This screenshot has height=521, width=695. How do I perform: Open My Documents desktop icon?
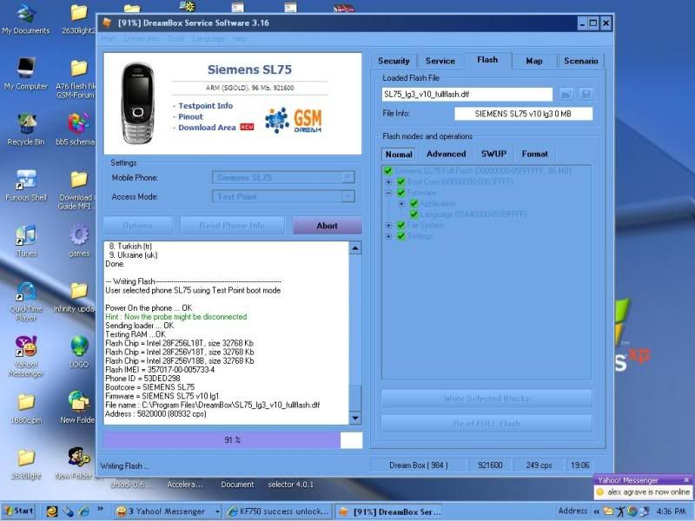26,18
